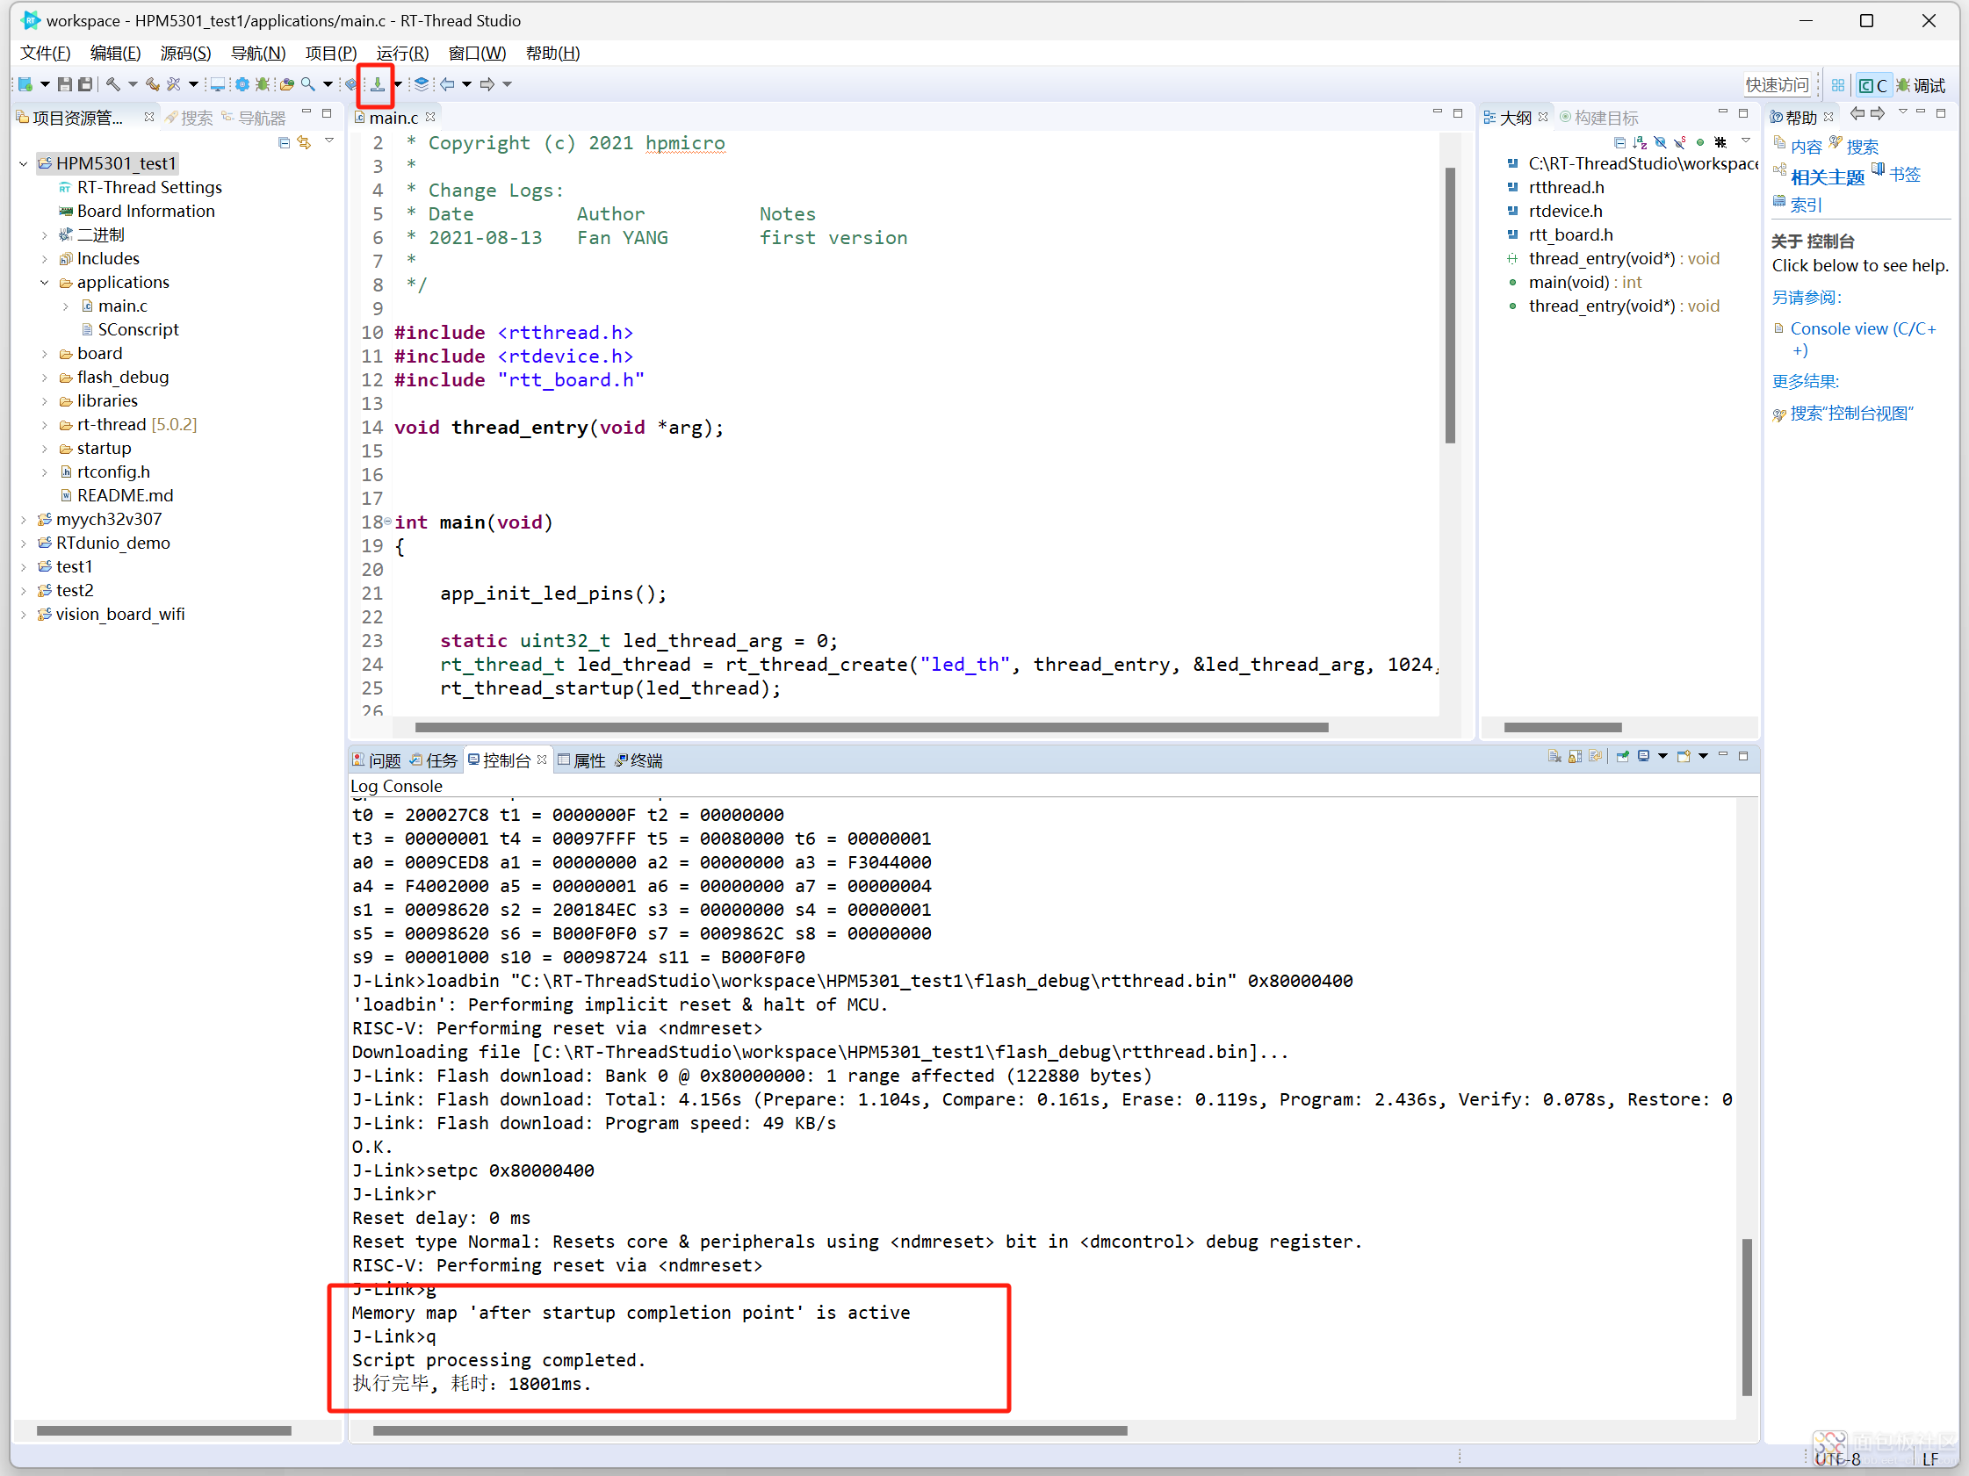This screenshot has width=1969, height=1476.
Task: Switch to the C perspective button
Action: pyautogui.click(x=1873, y=85)
